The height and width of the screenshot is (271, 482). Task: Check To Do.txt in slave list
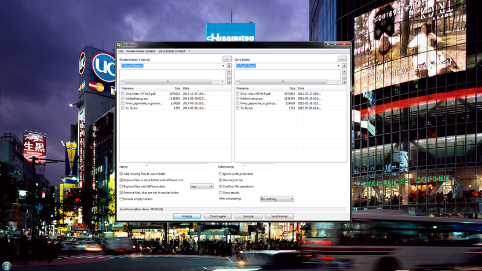(x=238, y=108)
